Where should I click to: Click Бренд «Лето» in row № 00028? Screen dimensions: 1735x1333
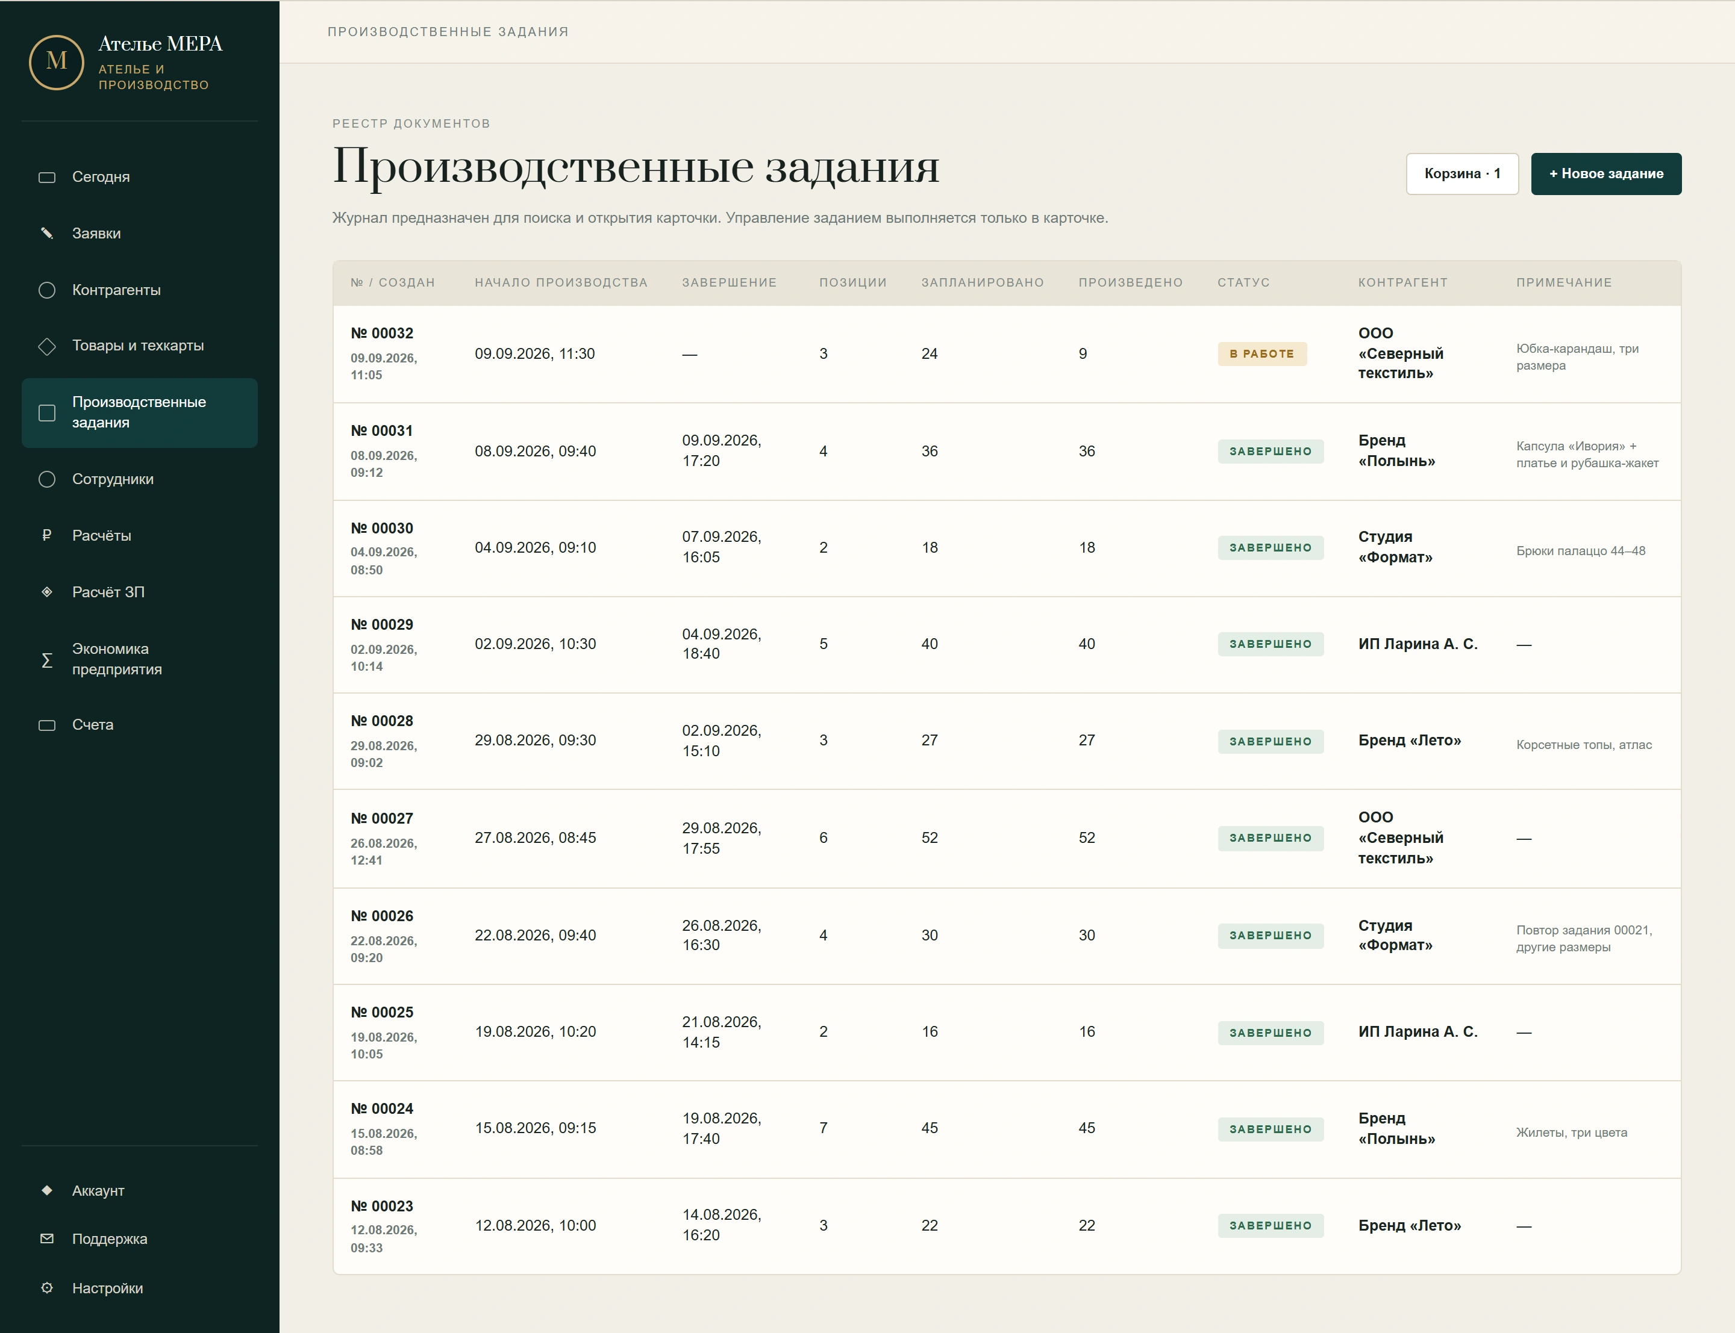click(x=1409, y=741)
